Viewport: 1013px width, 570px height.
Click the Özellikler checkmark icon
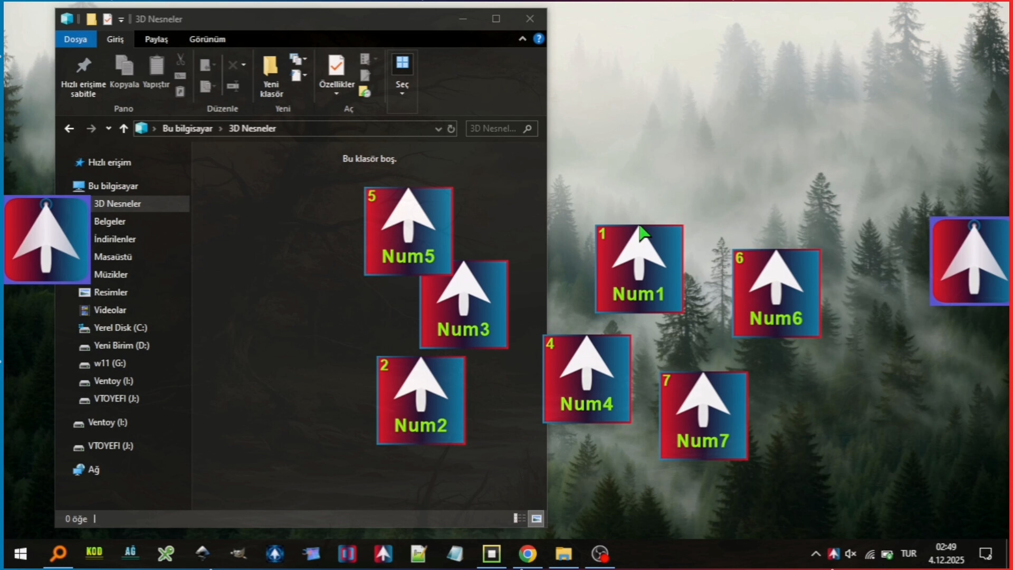point(336,66)
